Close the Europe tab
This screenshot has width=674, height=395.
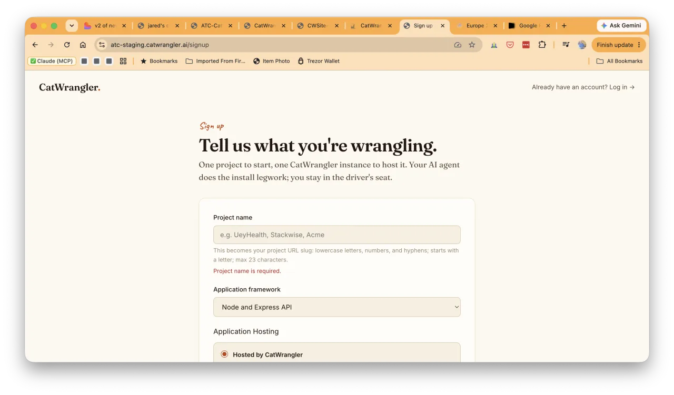point(495,25)
